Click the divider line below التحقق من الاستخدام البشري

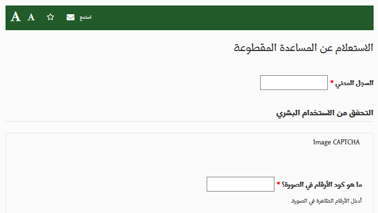(x=190, y=121)
